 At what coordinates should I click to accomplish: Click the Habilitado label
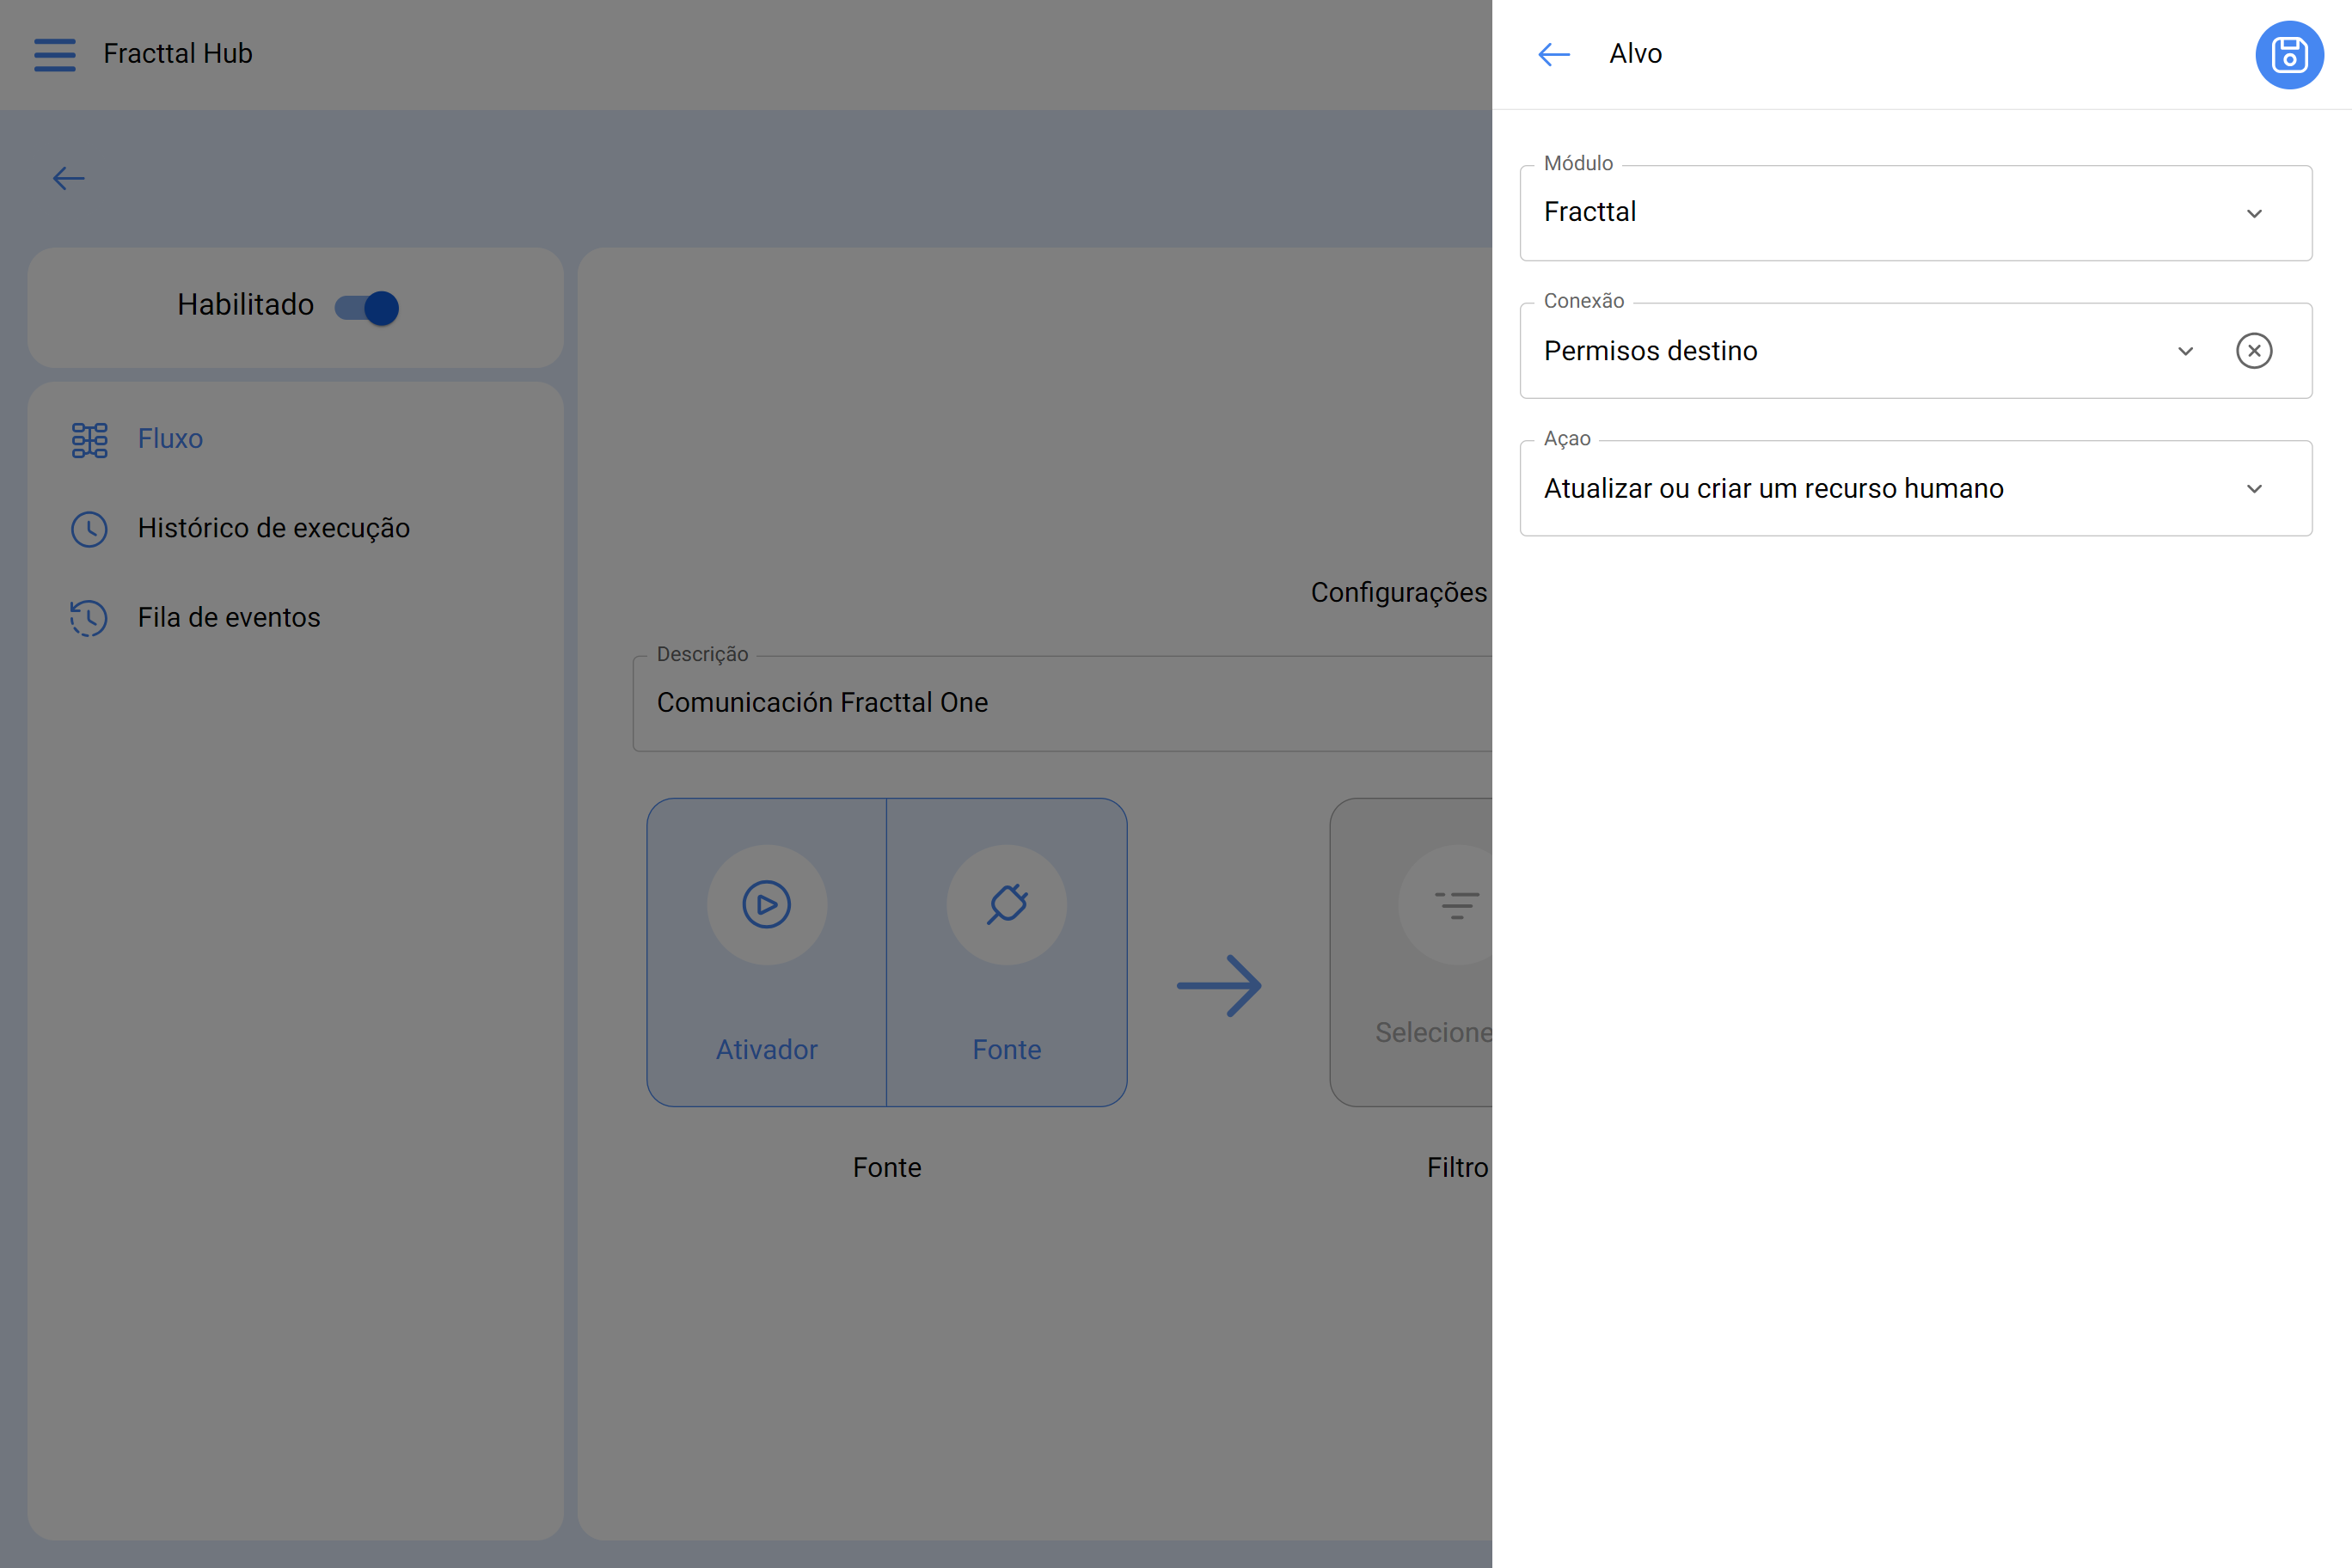point(245,305)
